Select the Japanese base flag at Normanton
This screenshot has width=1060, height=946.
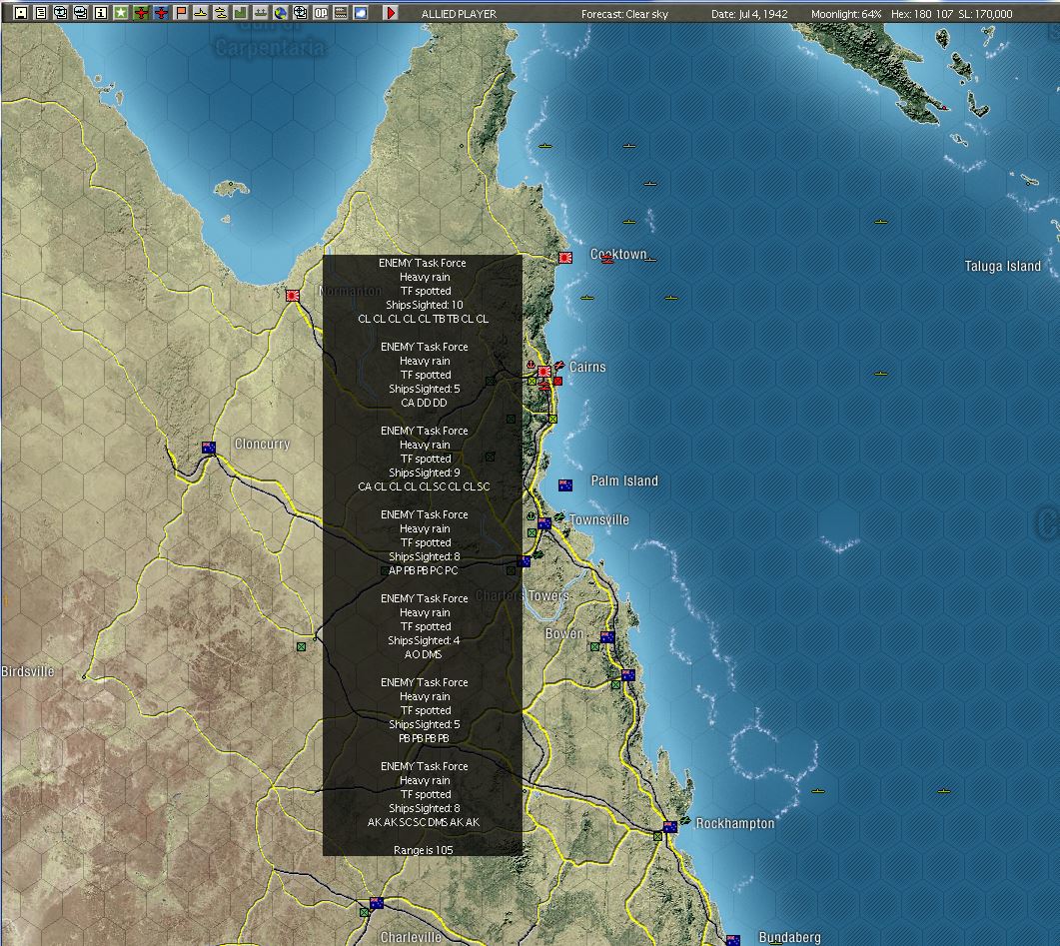click(293, 296)
